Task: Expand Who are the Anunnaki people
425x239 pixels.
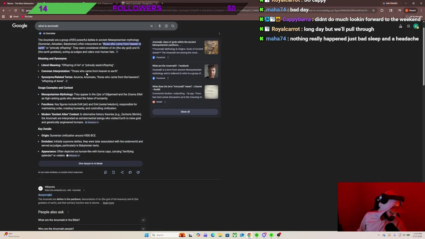Action: pos(92,229)
